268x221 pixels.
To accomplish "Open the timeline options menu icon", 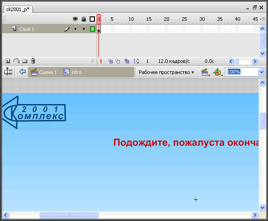I will [x=262, y=19].
